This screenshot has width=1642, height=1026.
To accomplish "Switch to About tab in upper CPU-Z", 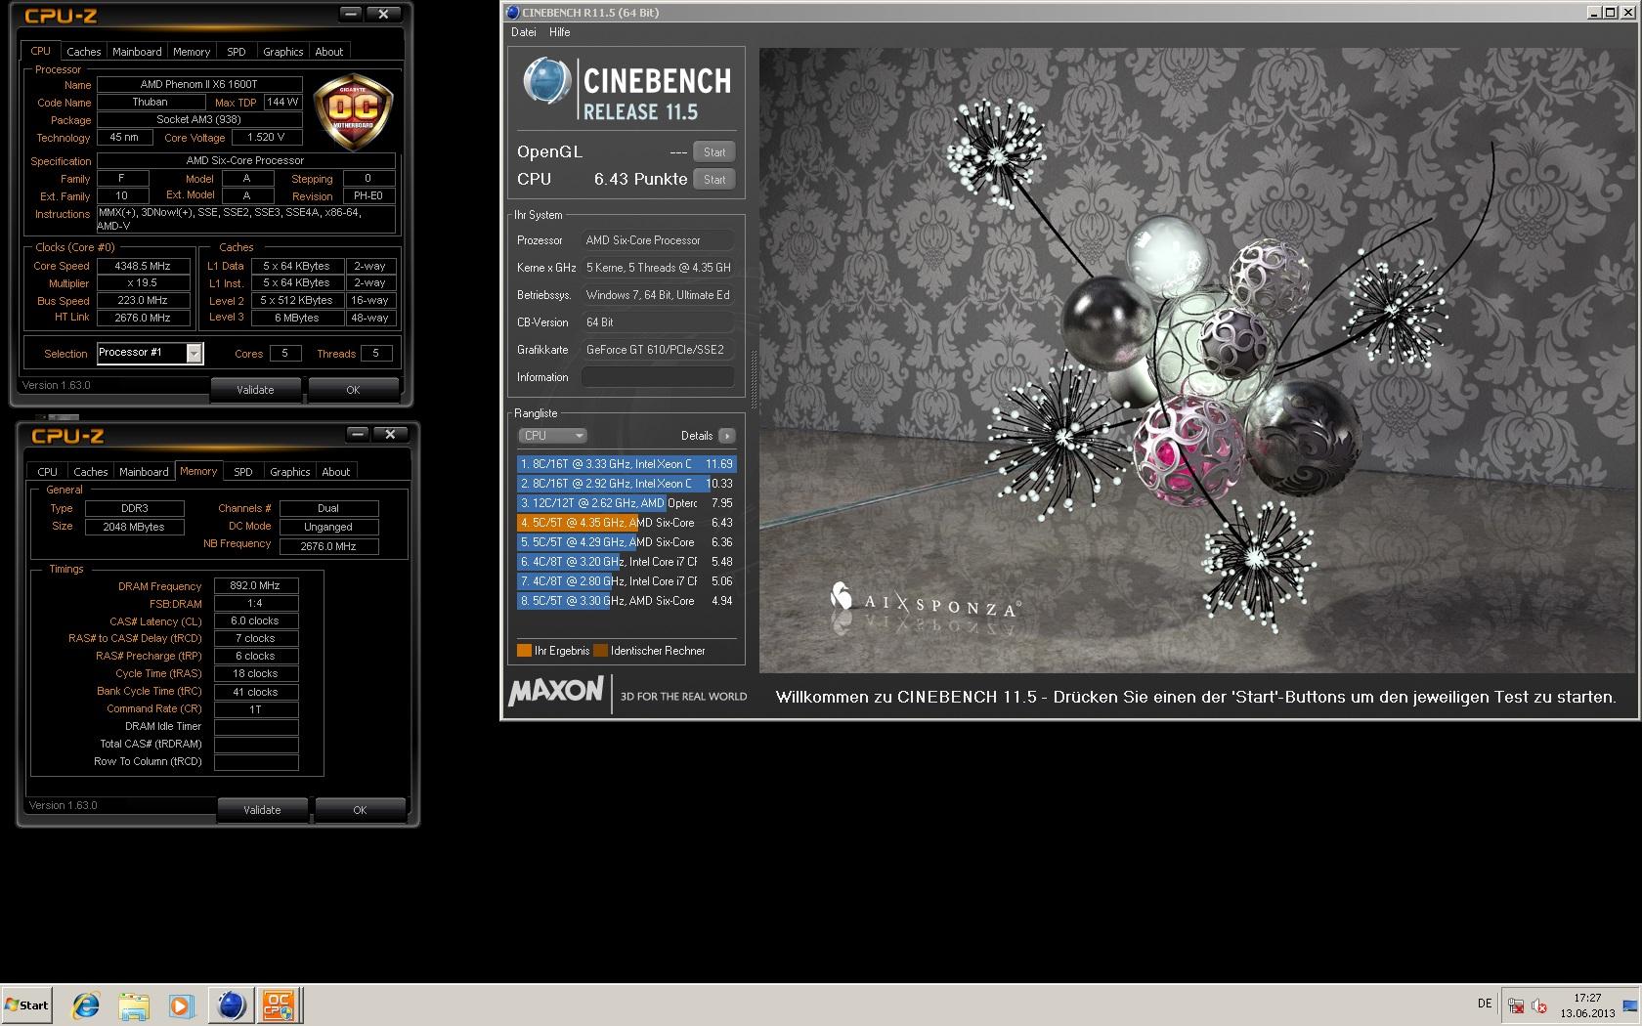I will click(329, 52).
